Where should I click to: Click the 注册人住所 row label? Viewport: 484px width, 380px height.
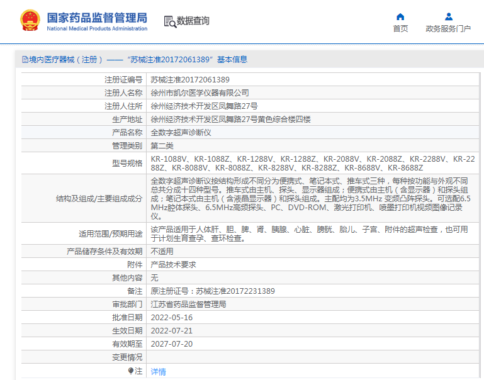(123, 106)
